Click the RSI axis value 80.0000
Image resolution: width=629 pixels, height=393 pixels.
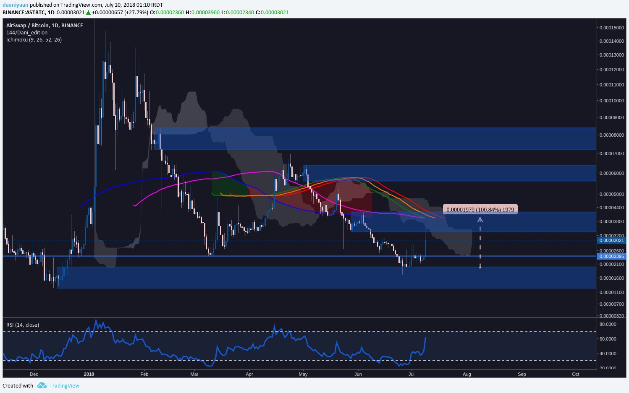point(608,324)
